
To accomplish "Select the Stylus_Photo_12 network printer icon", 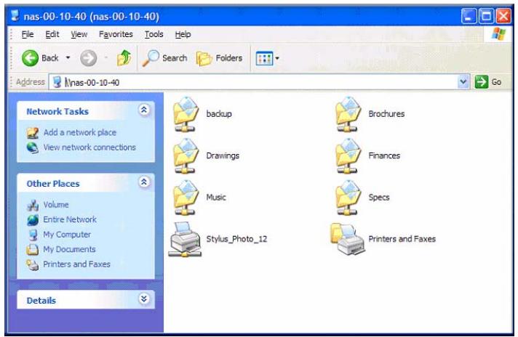I will [x=185, y=239].
